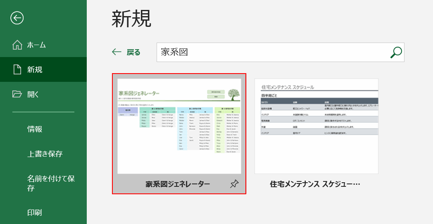Focus the template search box containing 家系図

pyautogui.click(x=273, y=52)
